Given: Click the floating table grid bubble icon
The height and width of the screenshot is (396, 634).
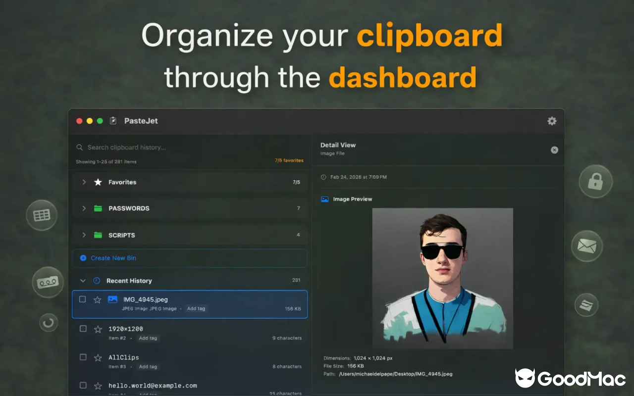Looking at the screenshot, I should coord(42,215).
